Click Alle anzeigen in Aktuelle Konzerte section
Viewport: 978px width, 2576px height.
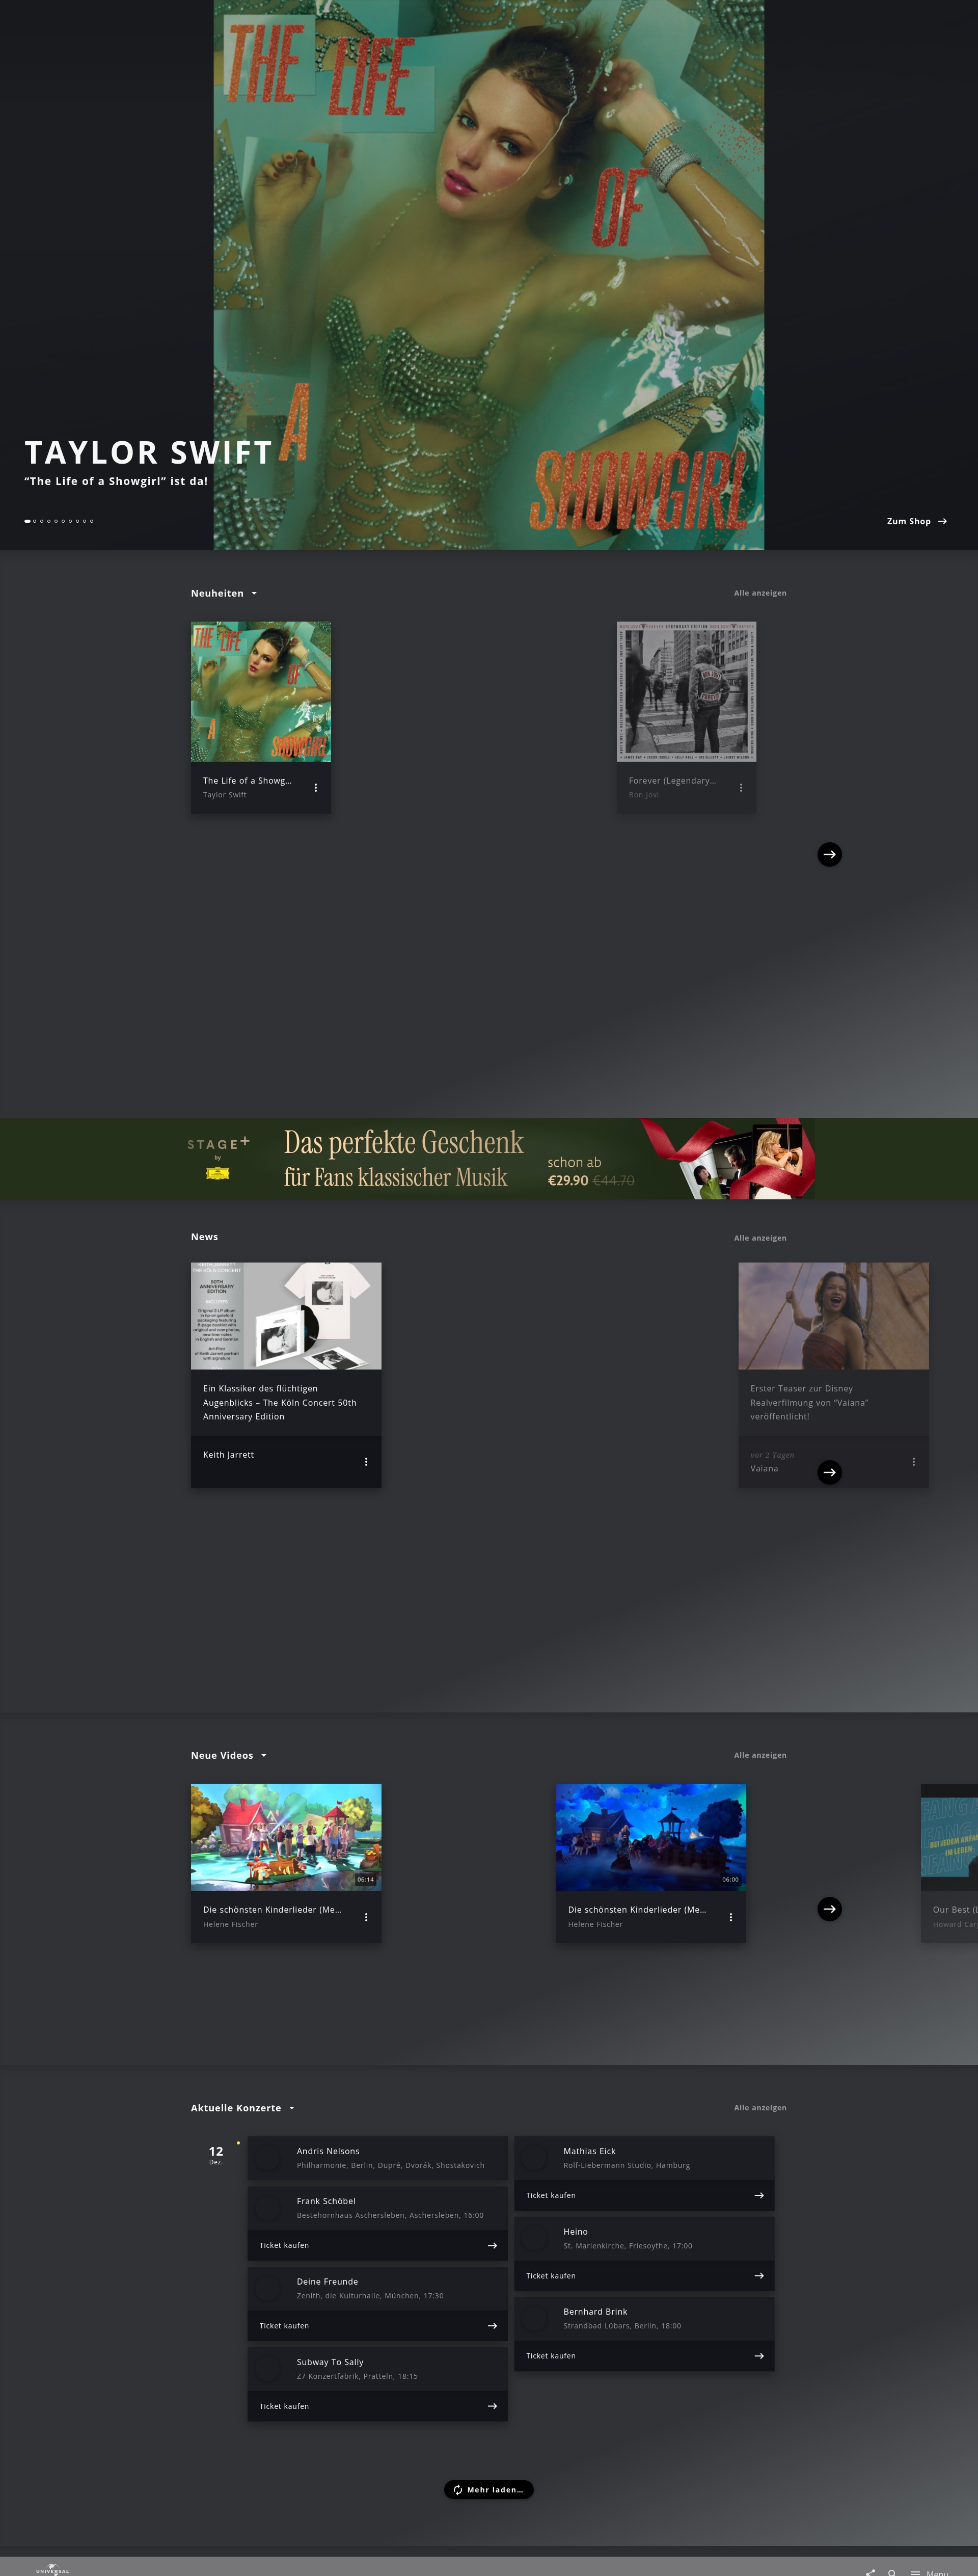(760, 2108)
